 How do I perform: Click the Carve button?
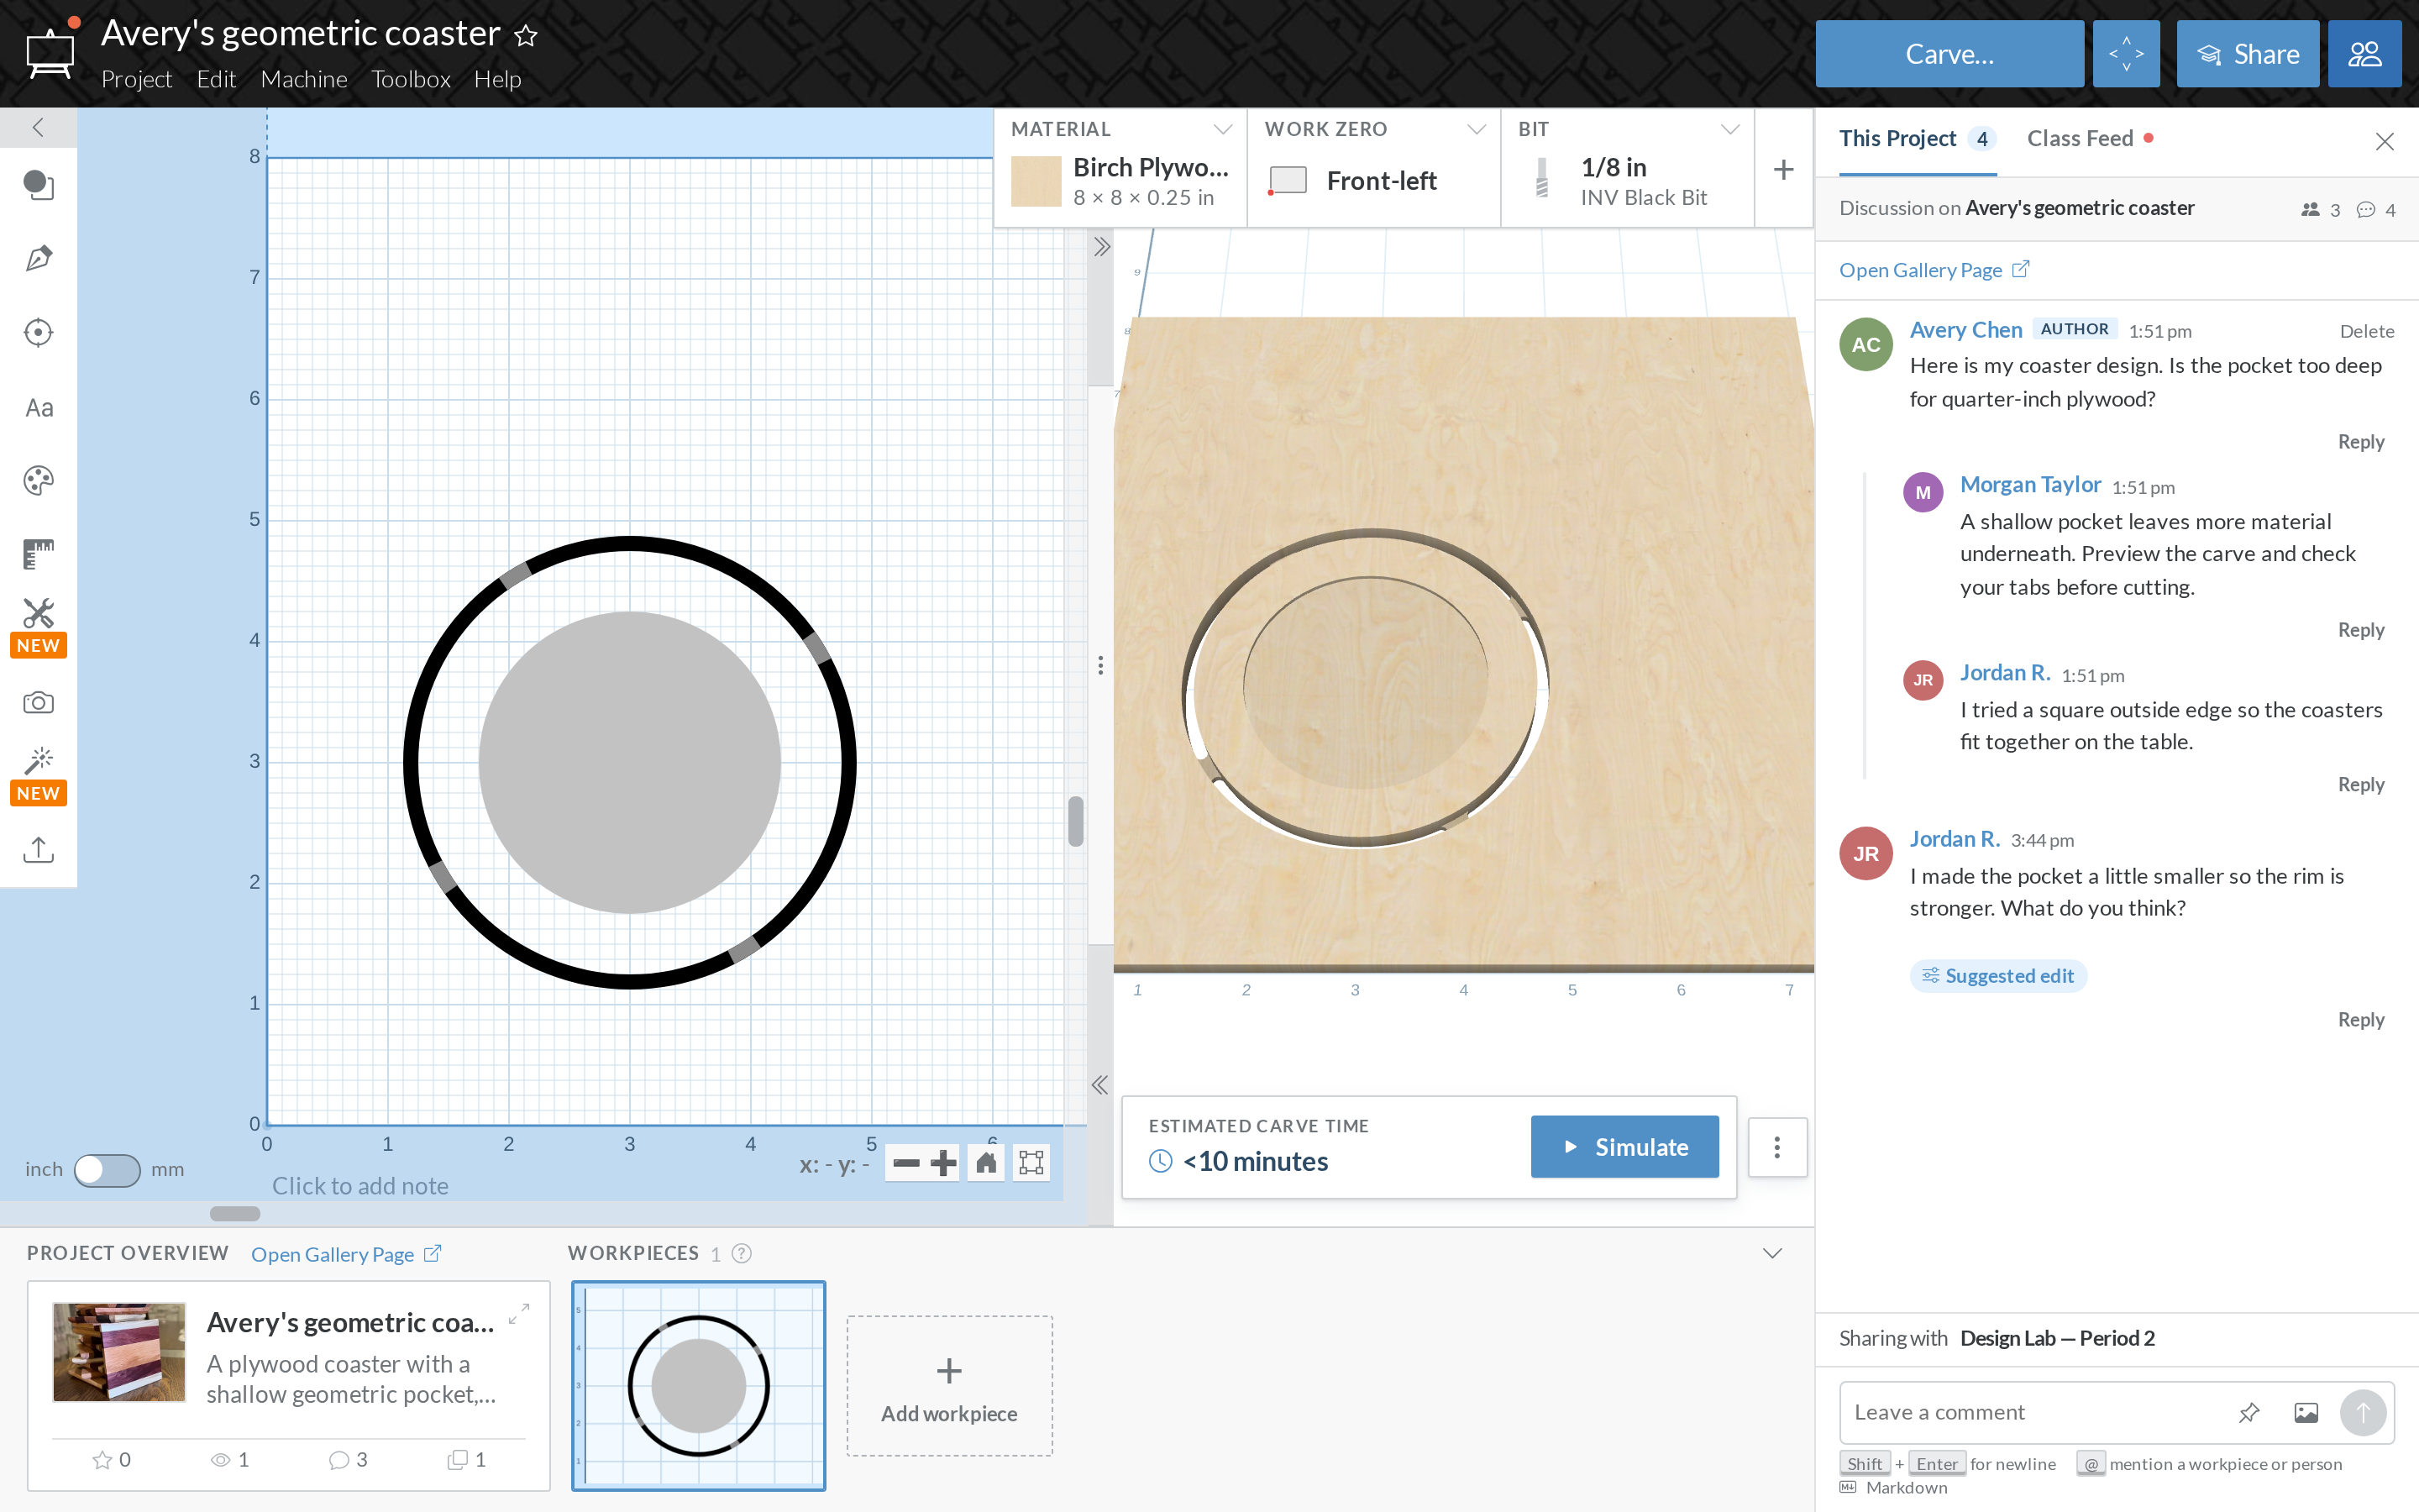click(1949, 54)
